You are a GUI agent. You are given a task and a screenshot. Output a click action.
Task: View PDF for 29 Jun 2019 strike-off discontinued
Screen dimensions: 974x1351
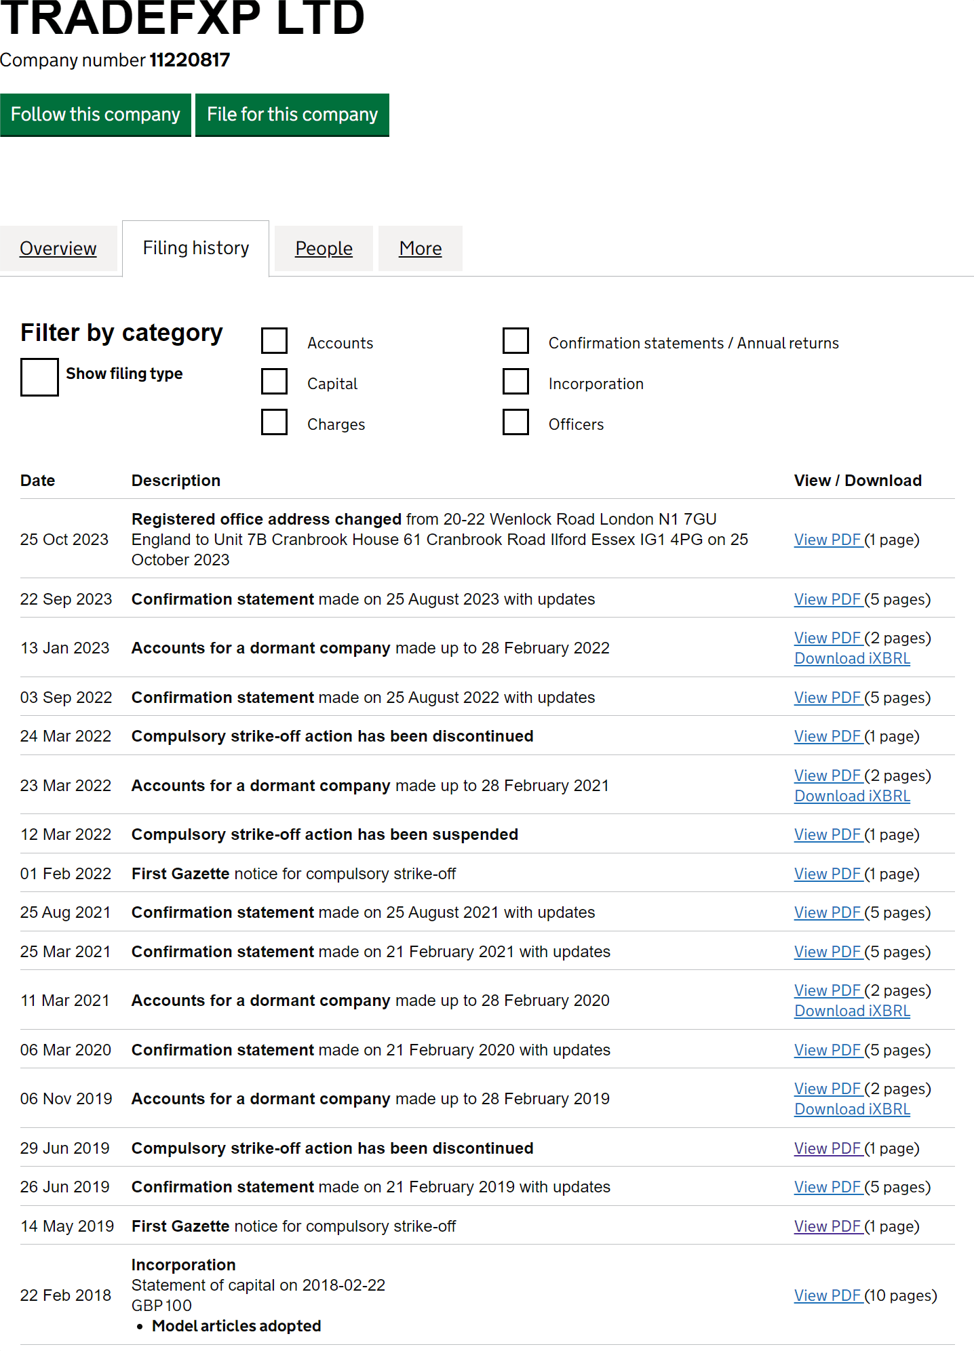point(828,1148)
